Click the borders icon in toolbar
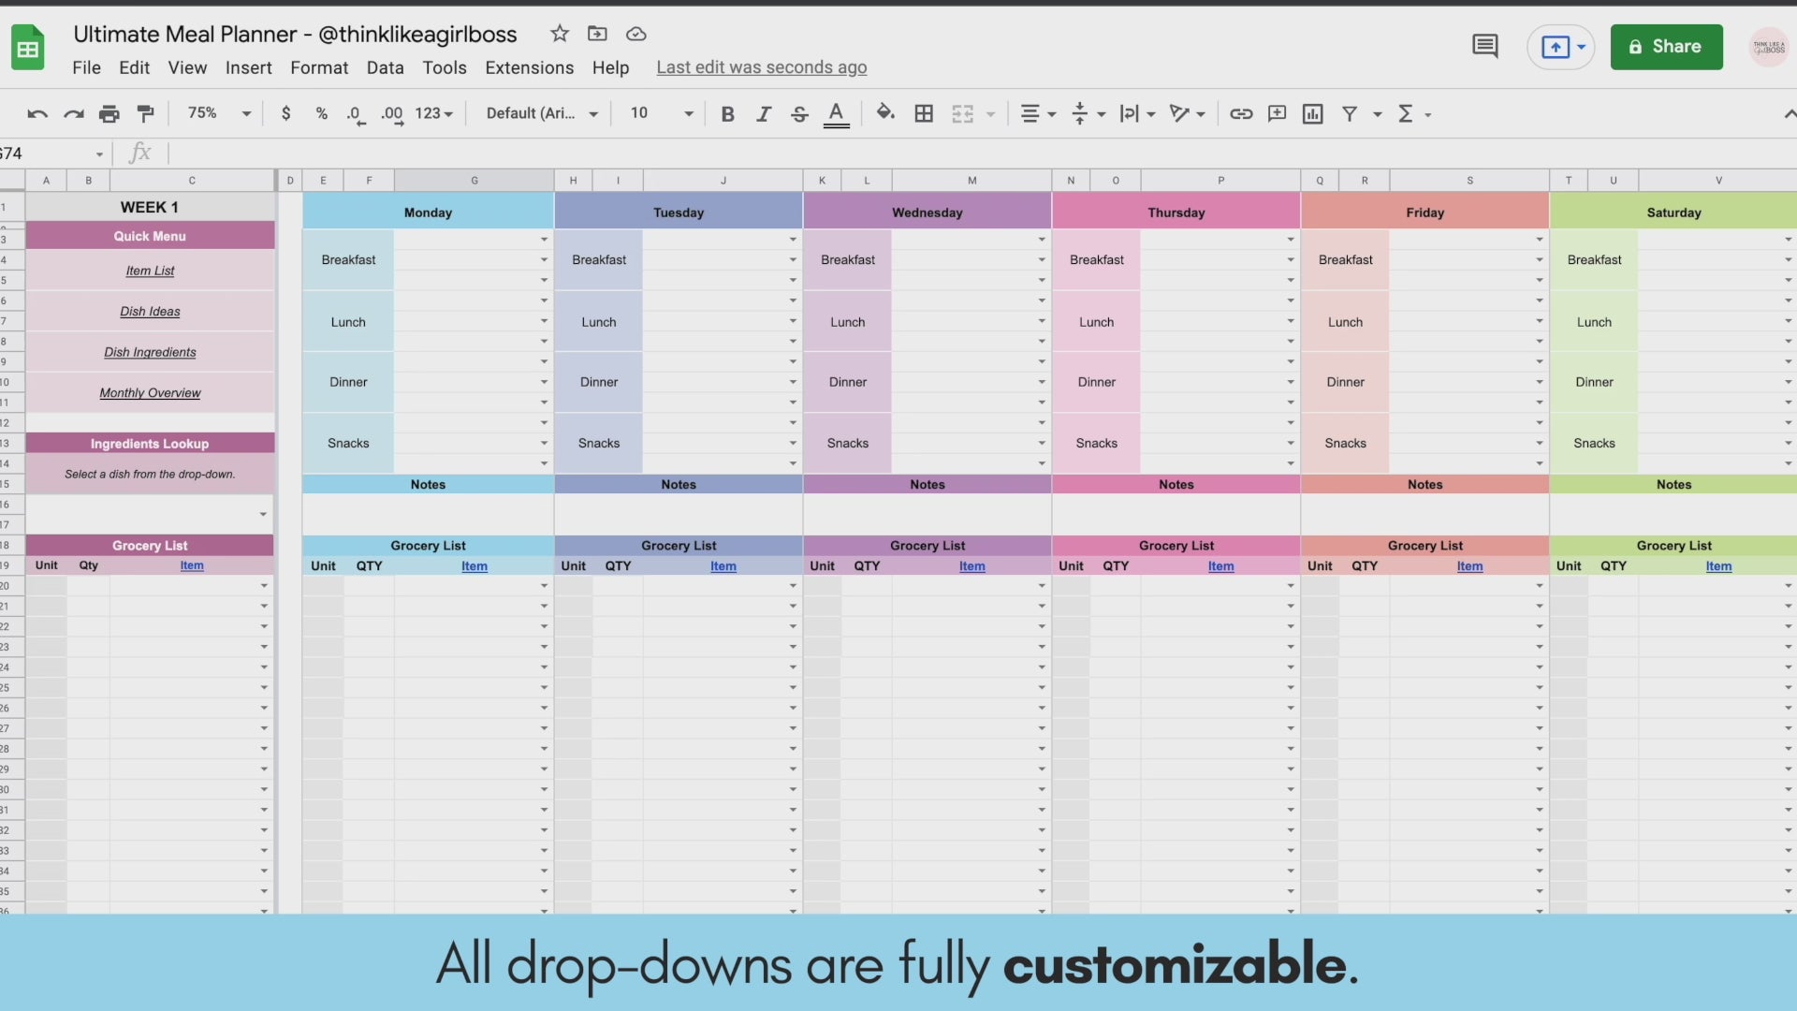 point(925,113)
